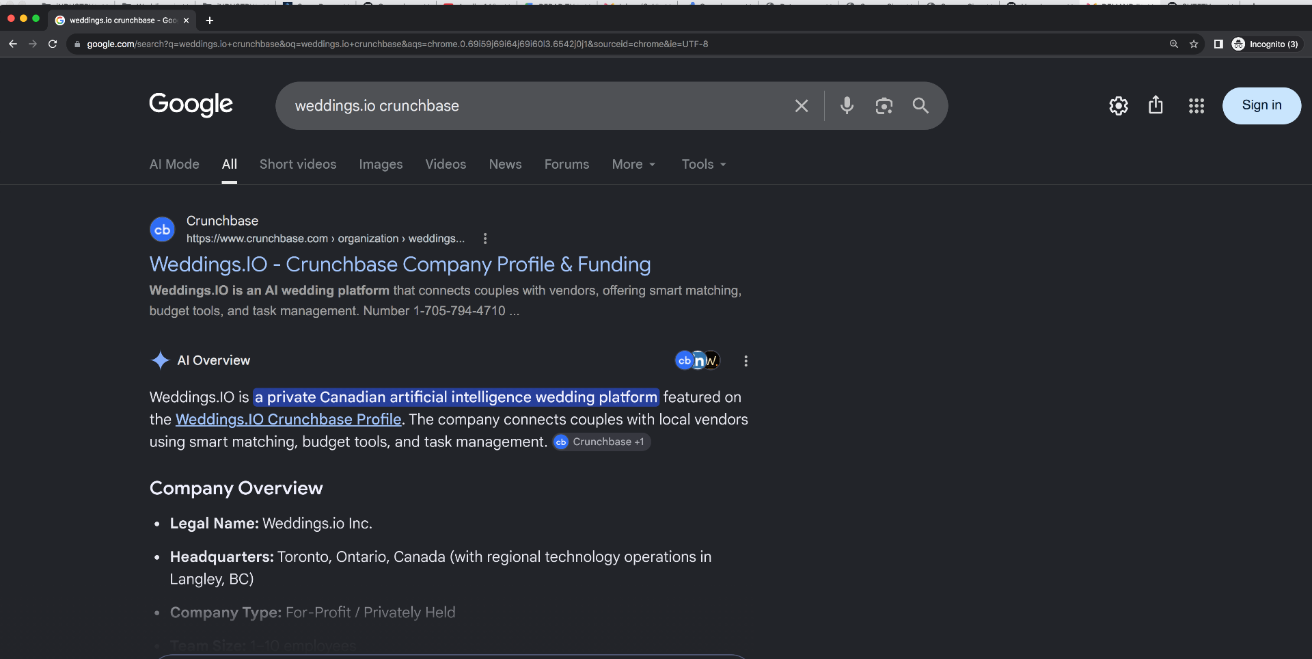
Task: Open Weddings.IO - Crunchbase Company Profile & Funding link
Action: click(400, 265)
